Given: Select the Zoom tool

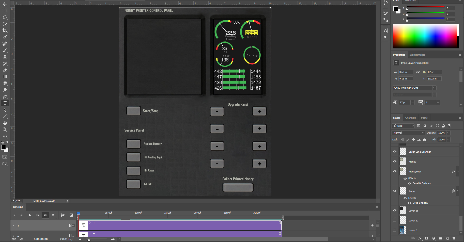Looking at the screenshot, I should coord(5,130).
